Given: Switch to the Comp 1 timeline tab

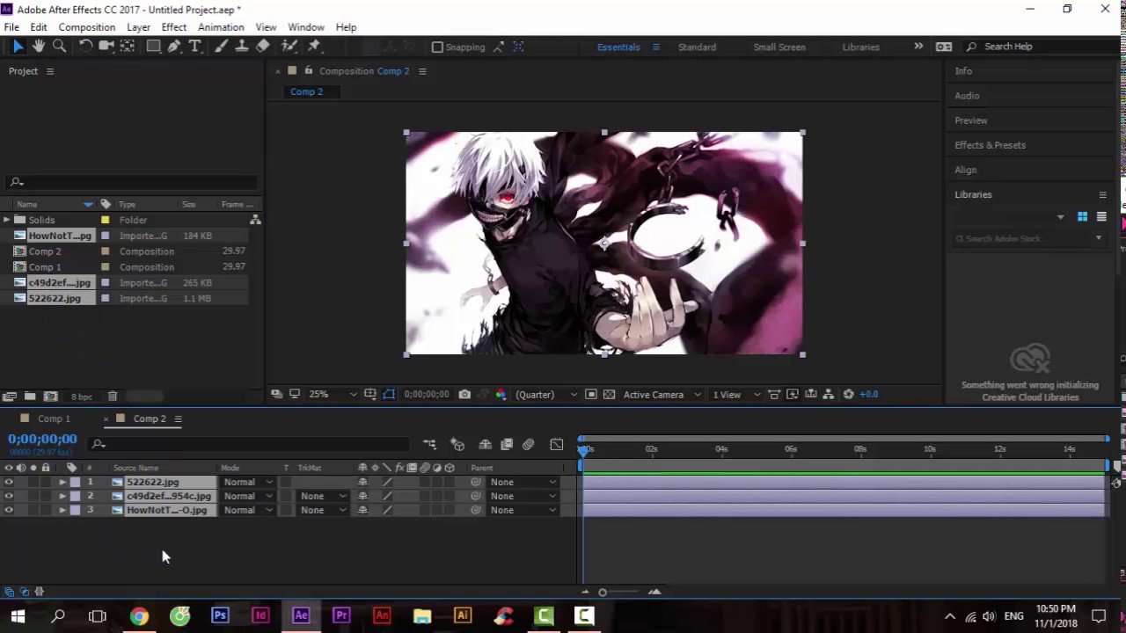Looking at the screenshot, I should pyautogui.click(x=53, y=418).
